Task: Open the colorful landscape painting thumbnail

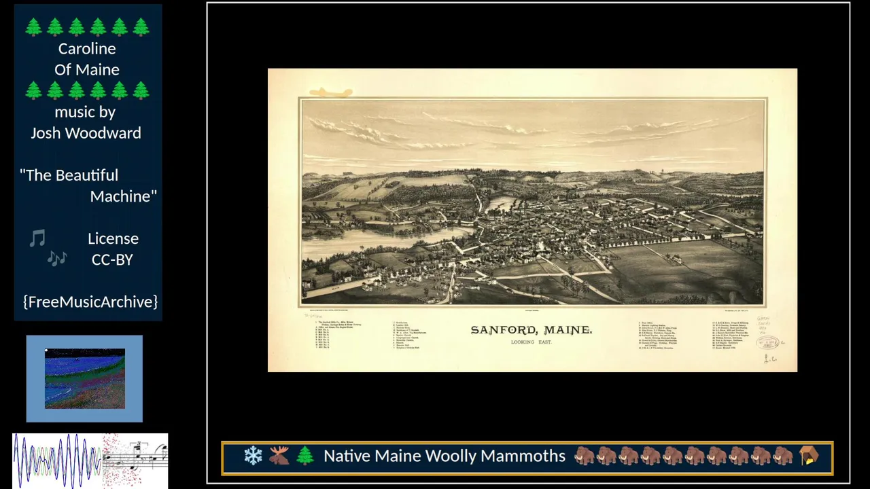Action: tap(85, 378)
